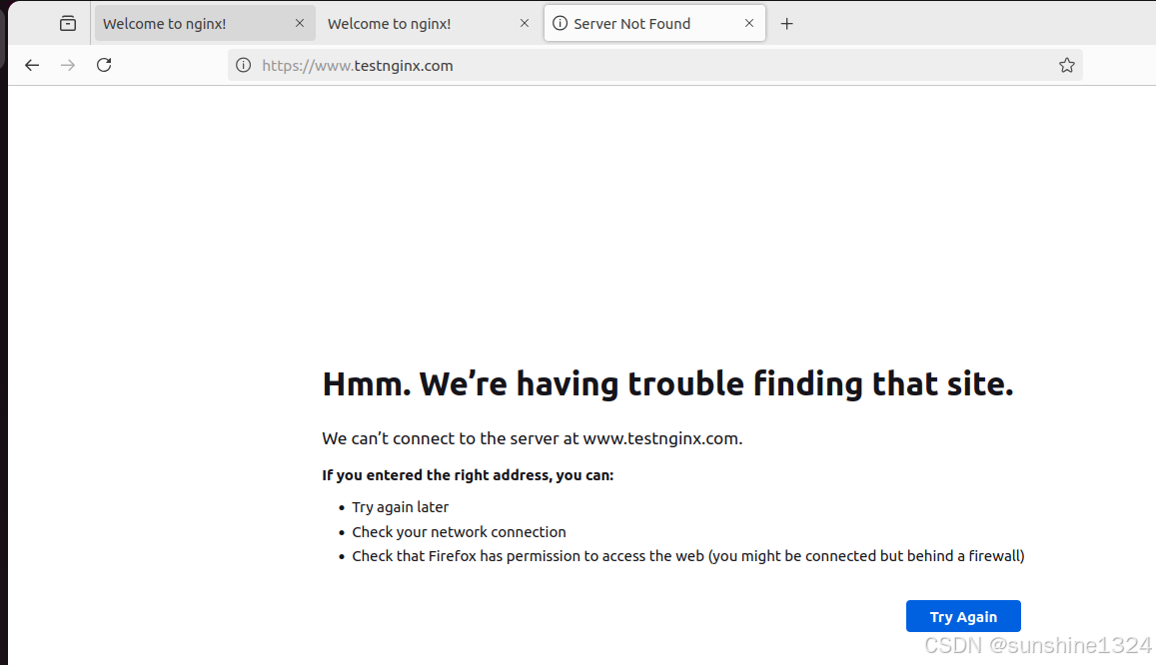Click the 'Try again later' bullet
1156x665 pixels.
point(401,507)
